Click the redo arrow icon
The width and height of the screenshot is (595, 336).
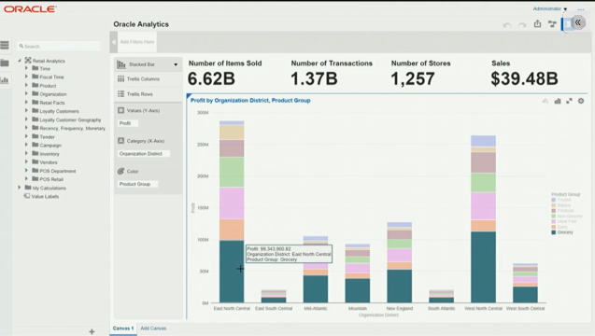pyautogui.click(x=522, y=25)
